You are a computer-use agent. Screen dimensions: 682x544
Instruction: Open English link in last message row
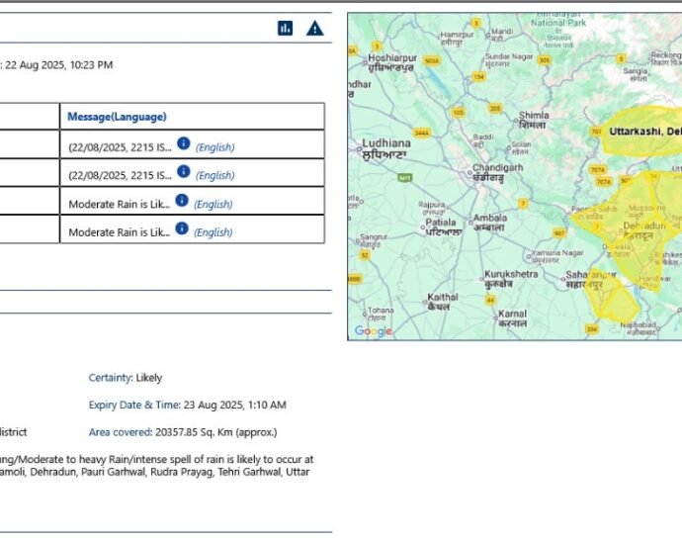(213, 232)
